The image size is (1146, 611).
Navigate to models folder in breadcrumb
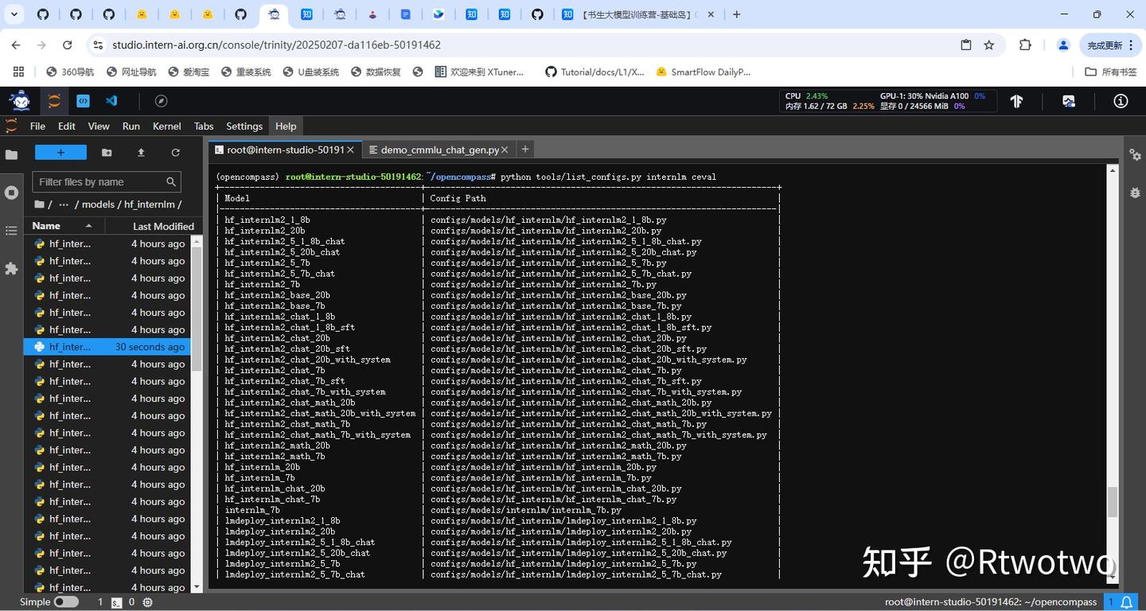click(98, 204)
